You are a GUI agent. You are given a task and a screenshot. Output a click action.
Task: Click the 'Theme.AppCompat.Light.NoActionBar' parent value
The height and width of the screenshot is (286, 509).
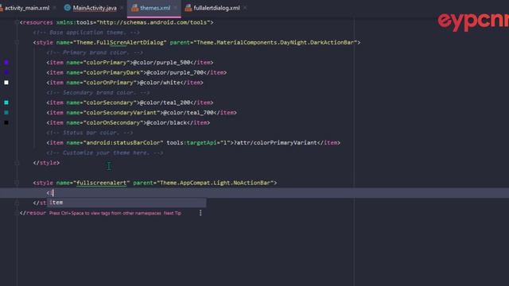pos(215,183)
